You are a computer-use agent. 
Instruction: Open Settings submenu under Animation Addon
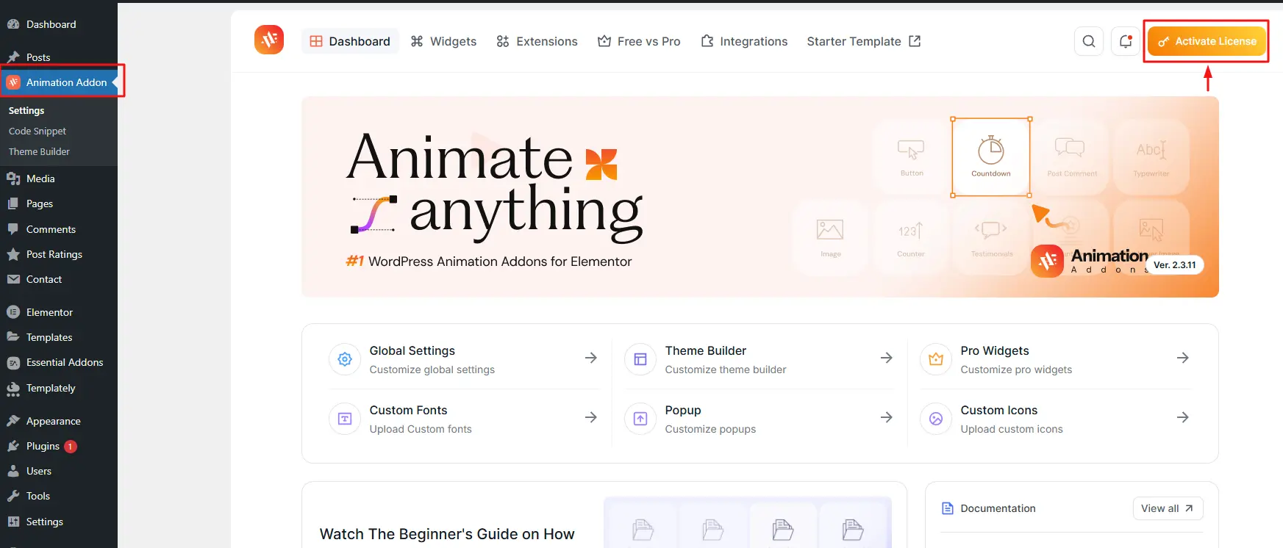pos(26,110)
